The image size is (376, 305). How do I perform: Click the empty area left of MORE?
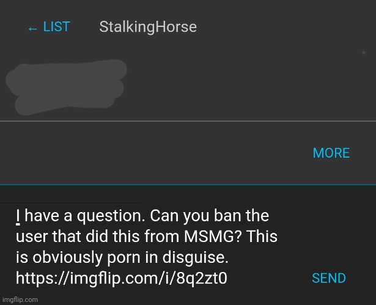tap(153, 153)
